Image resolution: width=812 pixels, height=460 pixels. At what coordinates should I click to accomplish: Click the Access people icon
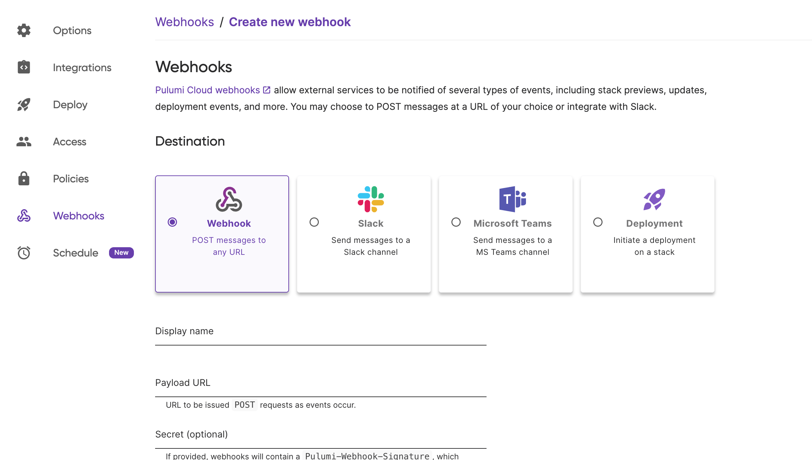pos(24,142)
